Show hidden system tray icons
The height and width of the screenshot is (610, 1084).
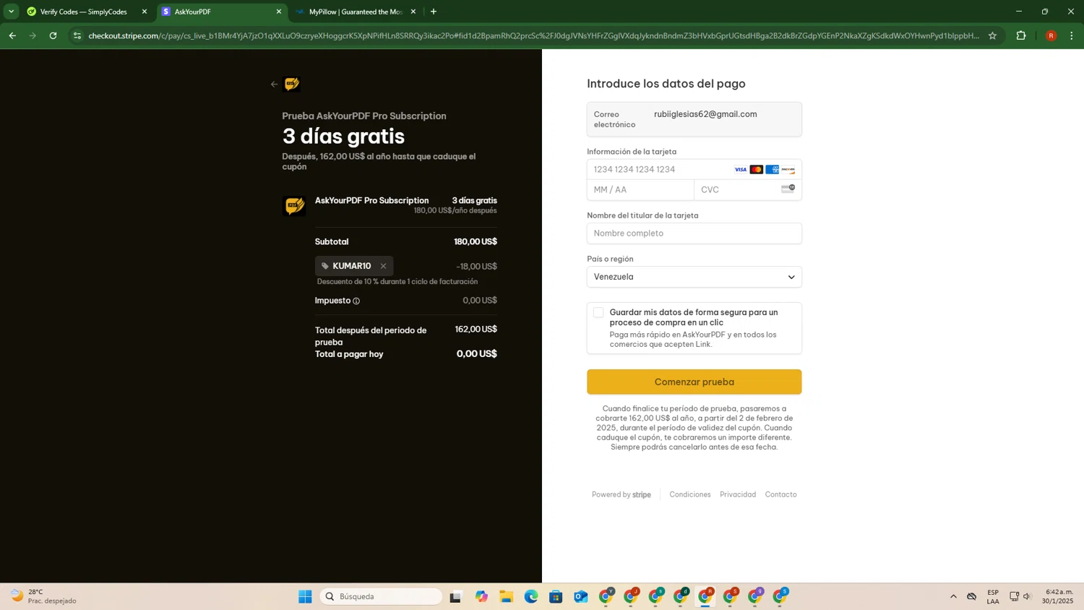coord(953,596)
